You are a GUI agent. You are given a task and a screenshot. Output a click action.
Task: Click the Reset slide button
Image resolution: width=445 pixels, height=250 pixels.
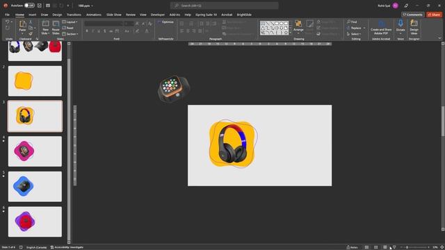pyautogui.click(x=68, y=28)
